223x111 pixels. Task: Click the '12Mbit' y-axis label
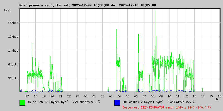pos(13,37)
